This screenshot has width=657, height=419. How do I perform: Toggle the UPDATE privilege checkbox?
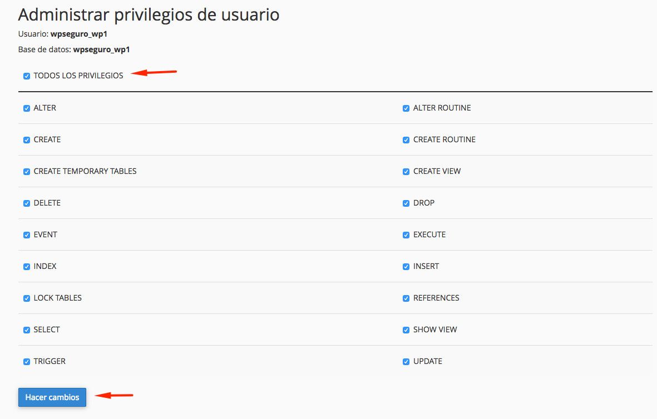[x=406, y=362]
